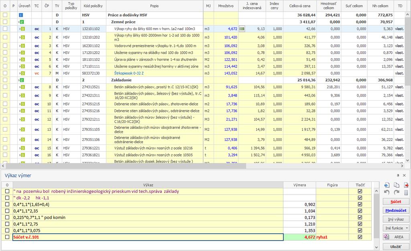
Task: Click the level 3 icon in row 162301102
Action: pos(23,46)
